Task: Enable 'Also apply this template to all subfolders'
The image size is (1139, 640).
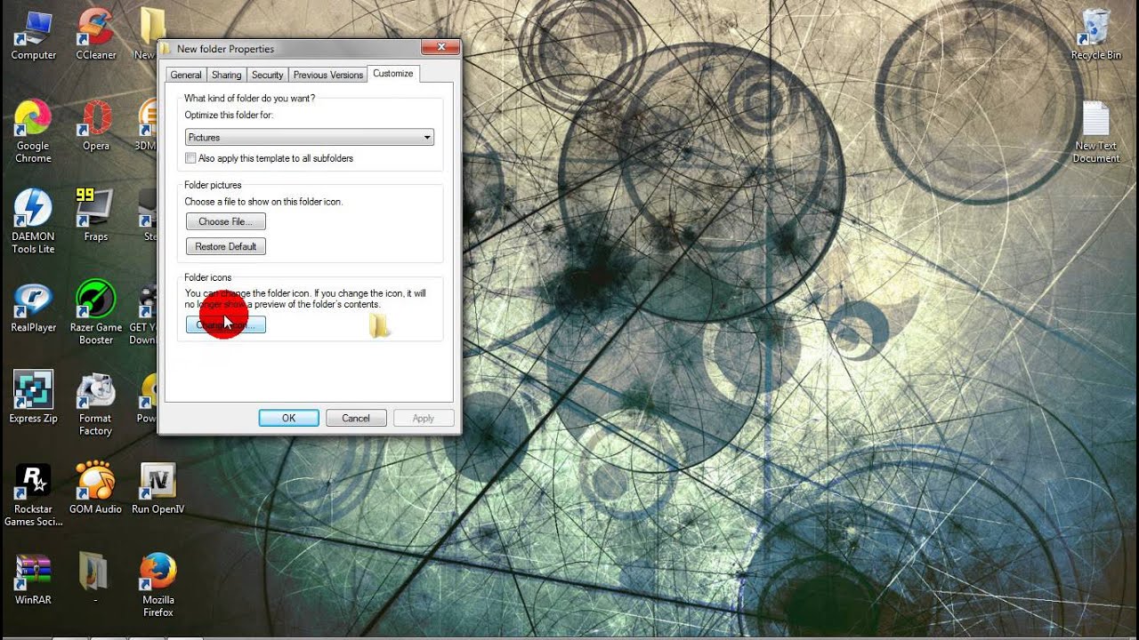Action: pos(190,157)
